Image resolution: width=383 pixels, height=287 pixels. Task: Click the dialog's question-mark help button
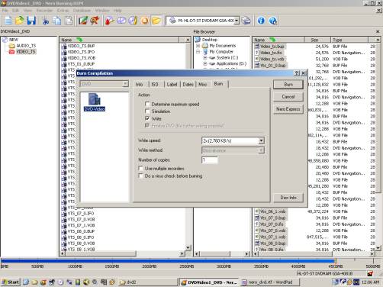[297, 73]
